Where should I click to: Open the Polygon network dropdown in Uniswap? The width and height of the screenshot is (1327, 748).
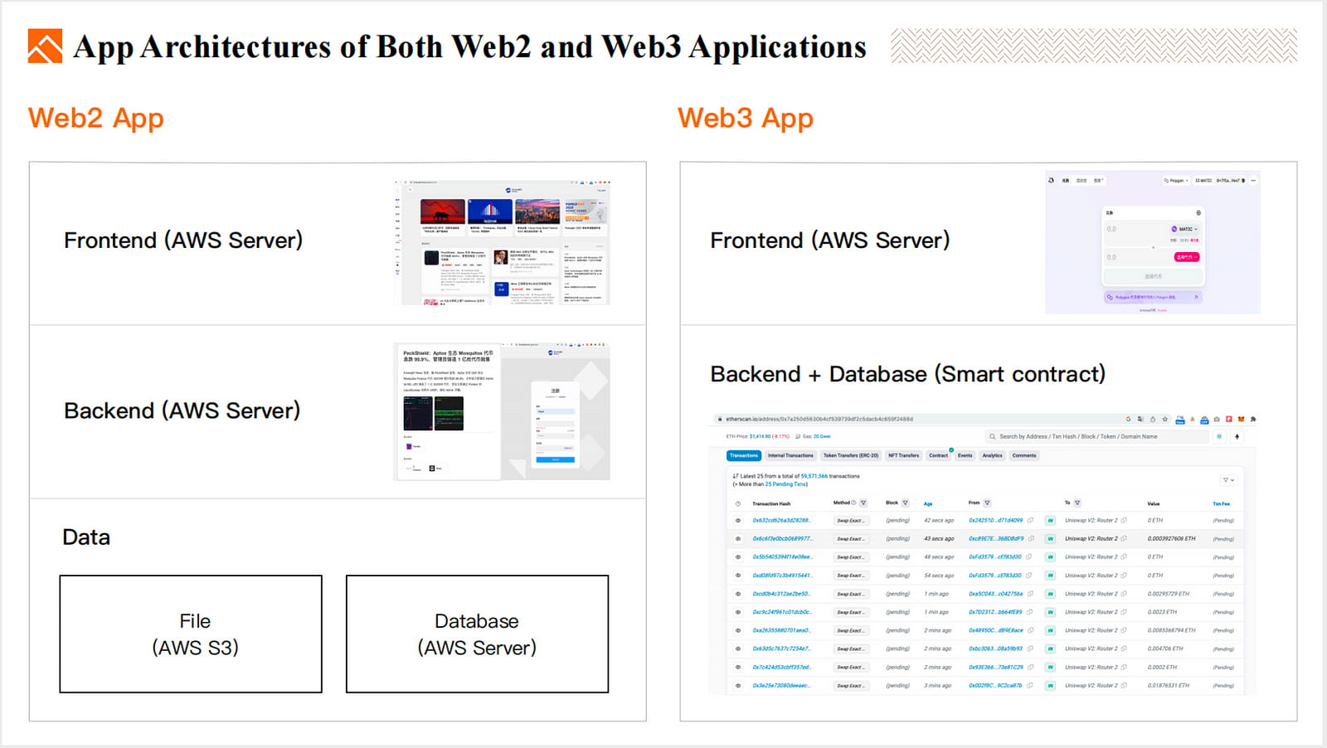pos(1176,180)
